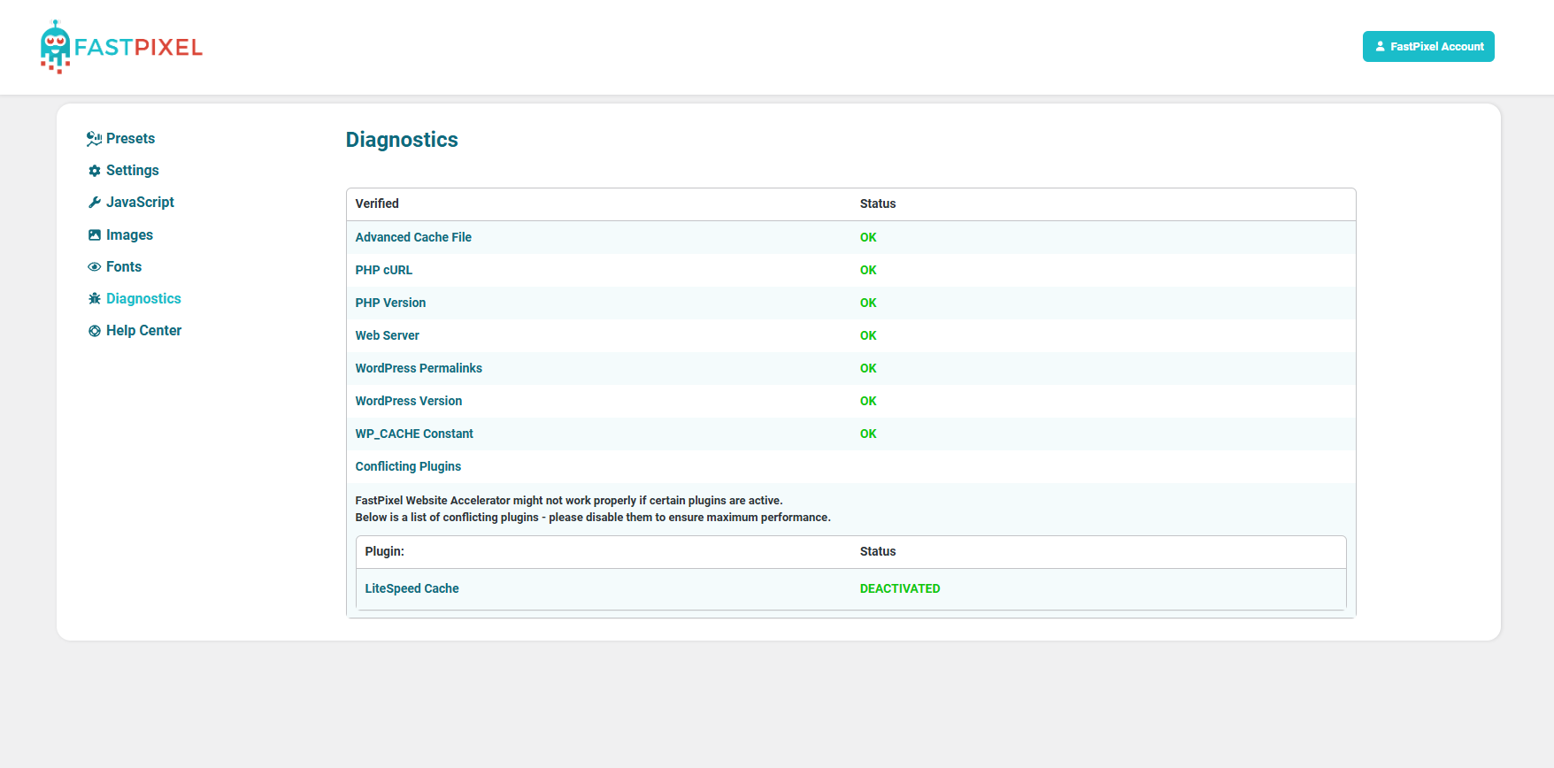Click the Settings gear icon
The width and height of the screenshot is (1554, 768).
click(x=95, y=171)
